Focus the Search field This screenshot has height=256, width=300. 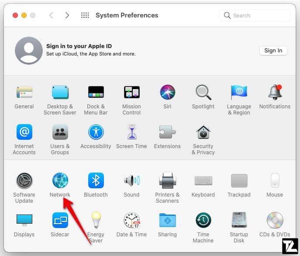[x=255, y=15]
